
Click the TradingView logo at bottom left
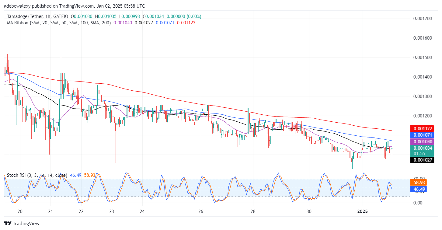point(22,224)
